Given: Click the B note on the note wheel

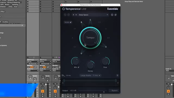Looking at the screenshot, I should (x=81, y=22).
